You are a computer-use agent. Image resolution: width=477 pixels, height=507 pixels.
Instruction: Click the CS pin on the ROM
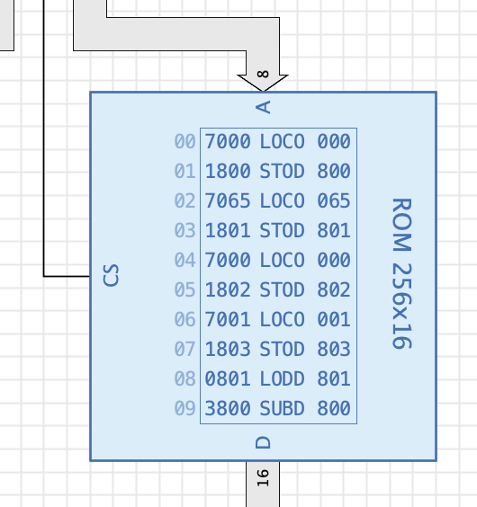111,275
